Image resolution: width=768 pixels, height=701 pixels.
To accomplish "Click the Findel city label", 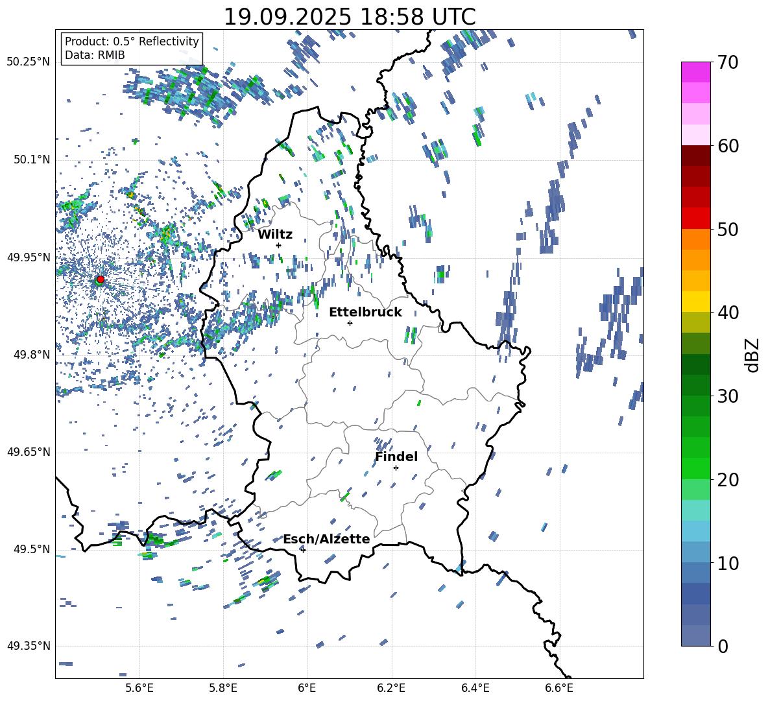I will click(396, 457).
